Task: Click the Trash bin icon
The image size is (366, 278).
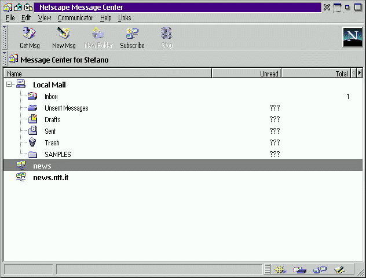Action: 32,142
